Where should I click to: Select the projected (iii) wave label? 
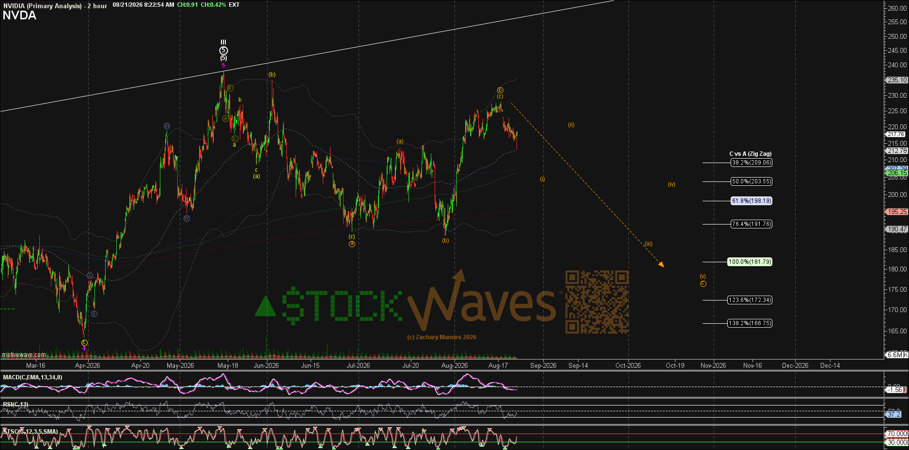(x=648, y=244)
